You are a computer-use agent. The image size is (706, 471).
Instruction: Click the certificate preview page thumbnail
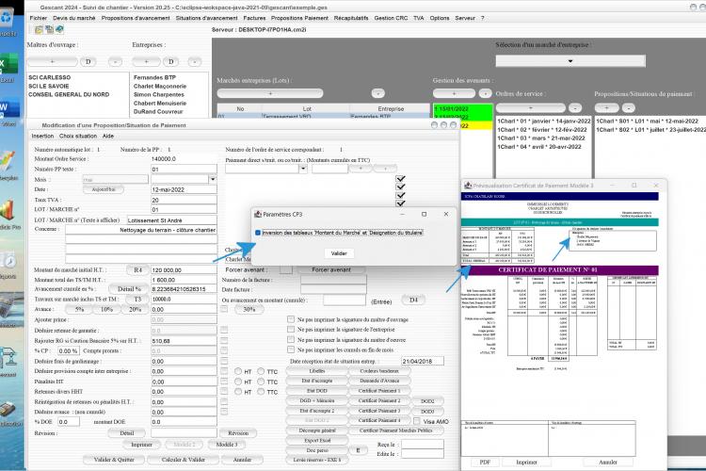point(560,322)
